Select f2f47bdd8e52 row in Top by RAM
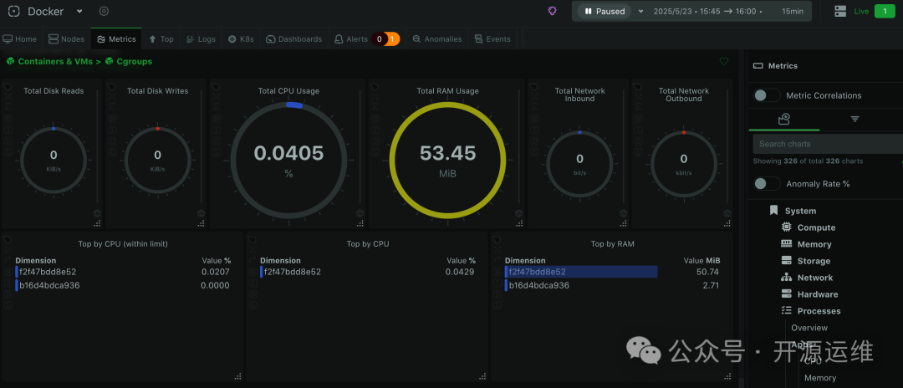The height and width of the screenshot is (388, 903). pyautogui.click(x=611, y=272)
